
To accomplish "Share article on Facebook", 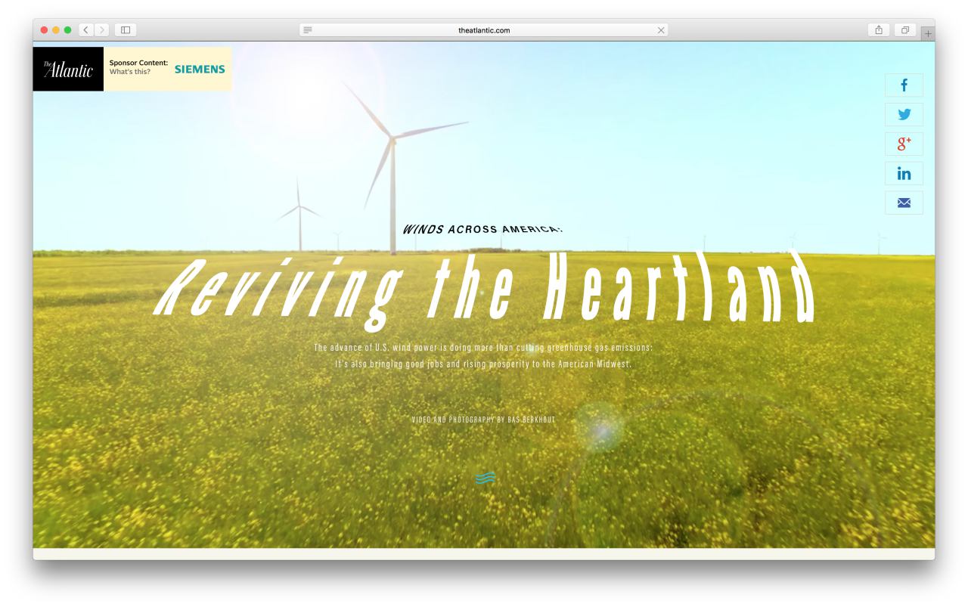I will [x=904, y=85].
